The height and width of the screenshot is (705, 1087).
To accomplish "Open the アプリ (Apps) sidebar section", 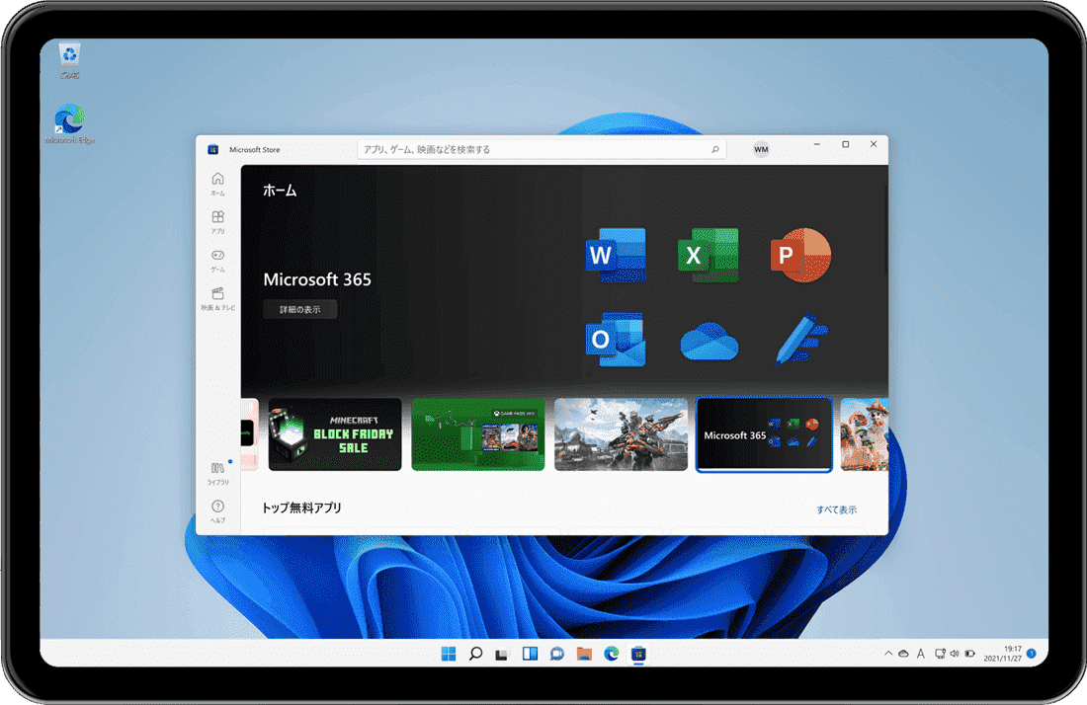I will pyautogui.click(x=217, y=221).
